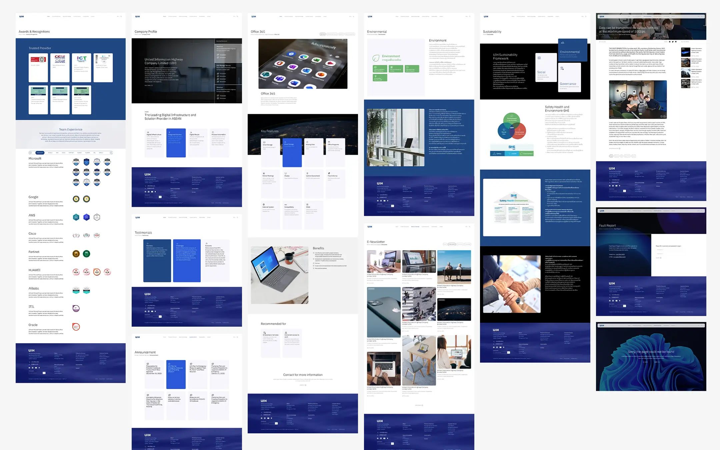Screen dimensions: 720x450
Task: Click Load more below the E-Newsletter grid
Action: pyautogui.click(x=419, y=405)
